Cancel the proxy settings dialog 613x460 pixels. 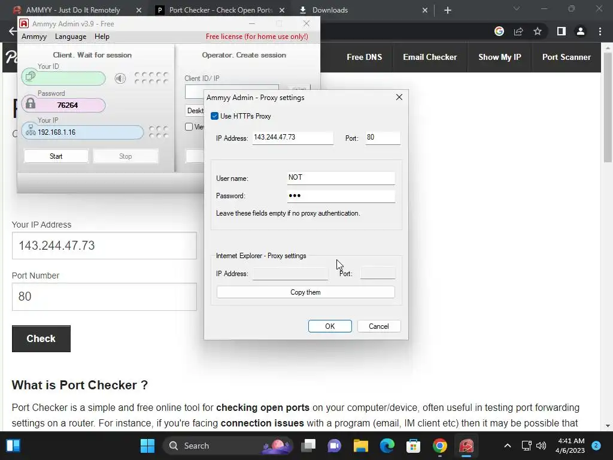(x=379, y=326)
